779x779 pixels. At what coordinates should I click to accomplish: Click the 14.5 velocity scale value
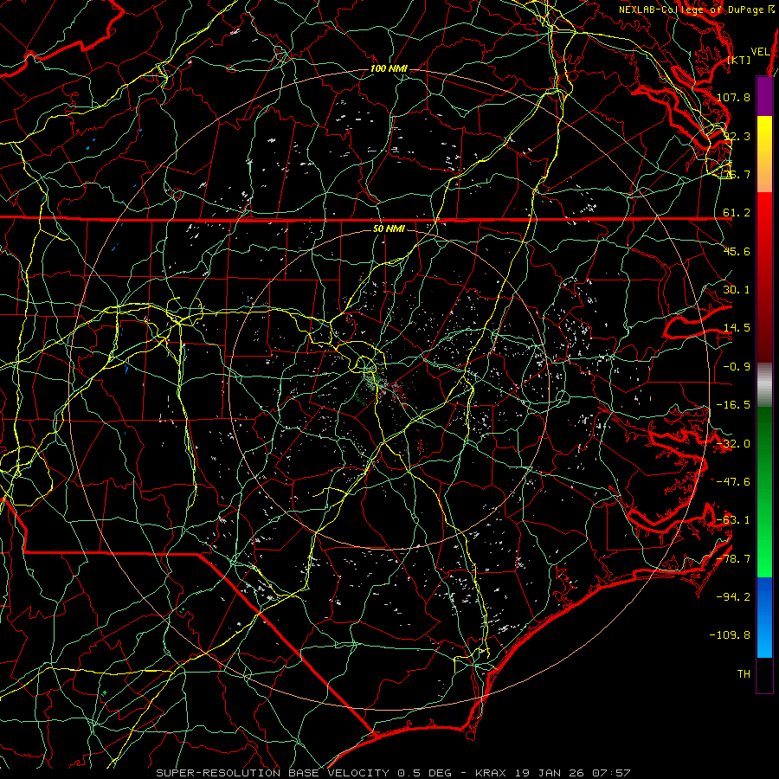click(x=737, y=328)
